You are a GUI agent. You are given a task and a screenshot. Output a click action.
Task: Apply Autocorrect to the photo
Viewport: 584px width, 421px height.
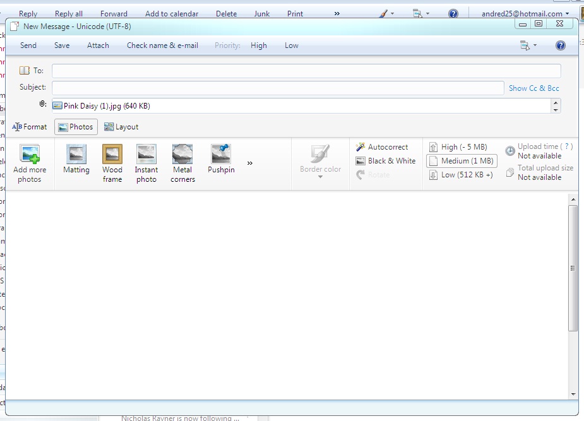click(382, 147)
